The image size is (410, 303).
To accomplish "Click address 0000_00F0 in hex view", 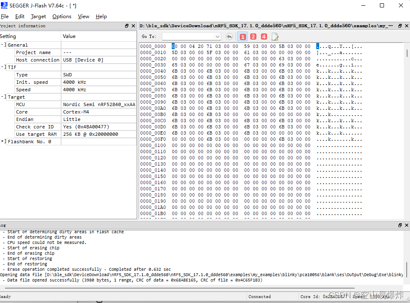I will tap(153, 139).
